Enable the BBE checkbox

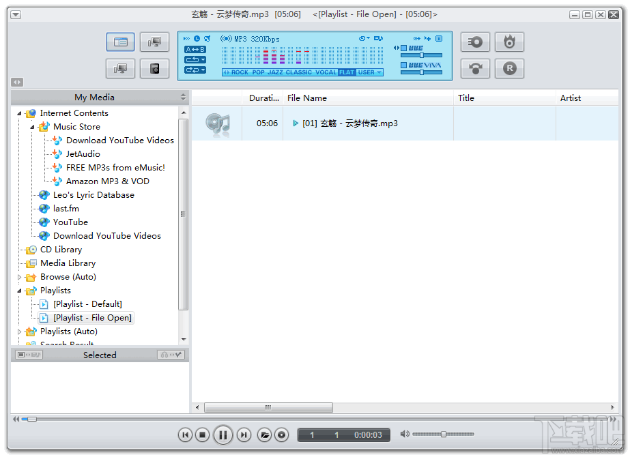coord(404,48)
